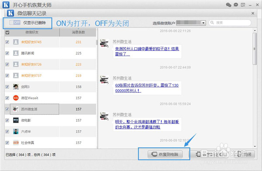Open the 选择微信账户 dropdown

coord(203,23)
